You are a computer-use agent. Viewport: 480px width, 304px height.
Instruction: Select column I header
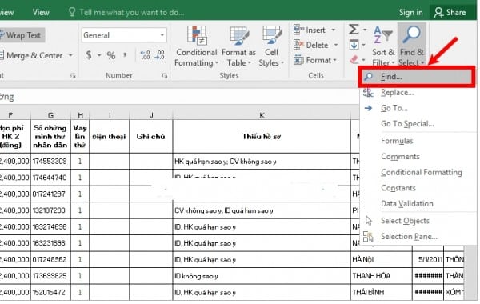click(110, 115)
